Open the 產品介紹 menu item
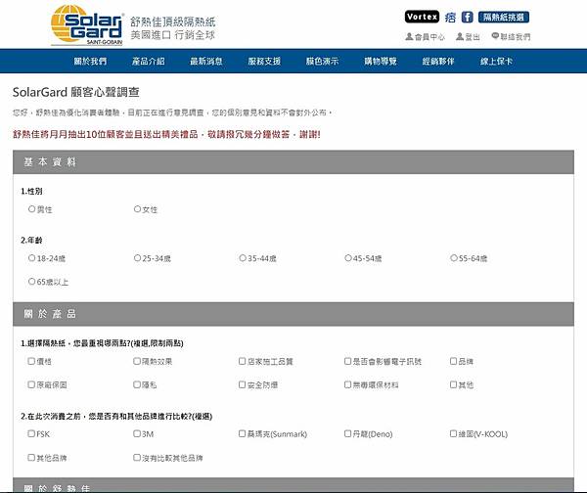Image resolution: width=587 pixels, height=493 pixels. [x=149, y=61]
